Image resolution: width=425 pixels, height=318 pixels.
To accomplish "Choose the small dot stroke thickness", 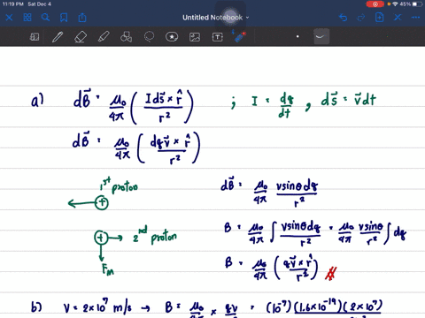I will 297,36.
